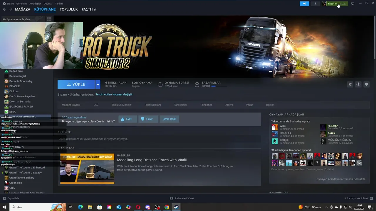This screenshot has width=376, height=211.
Task: Switch to Big Picture mode icon
Action: (353, 4)
